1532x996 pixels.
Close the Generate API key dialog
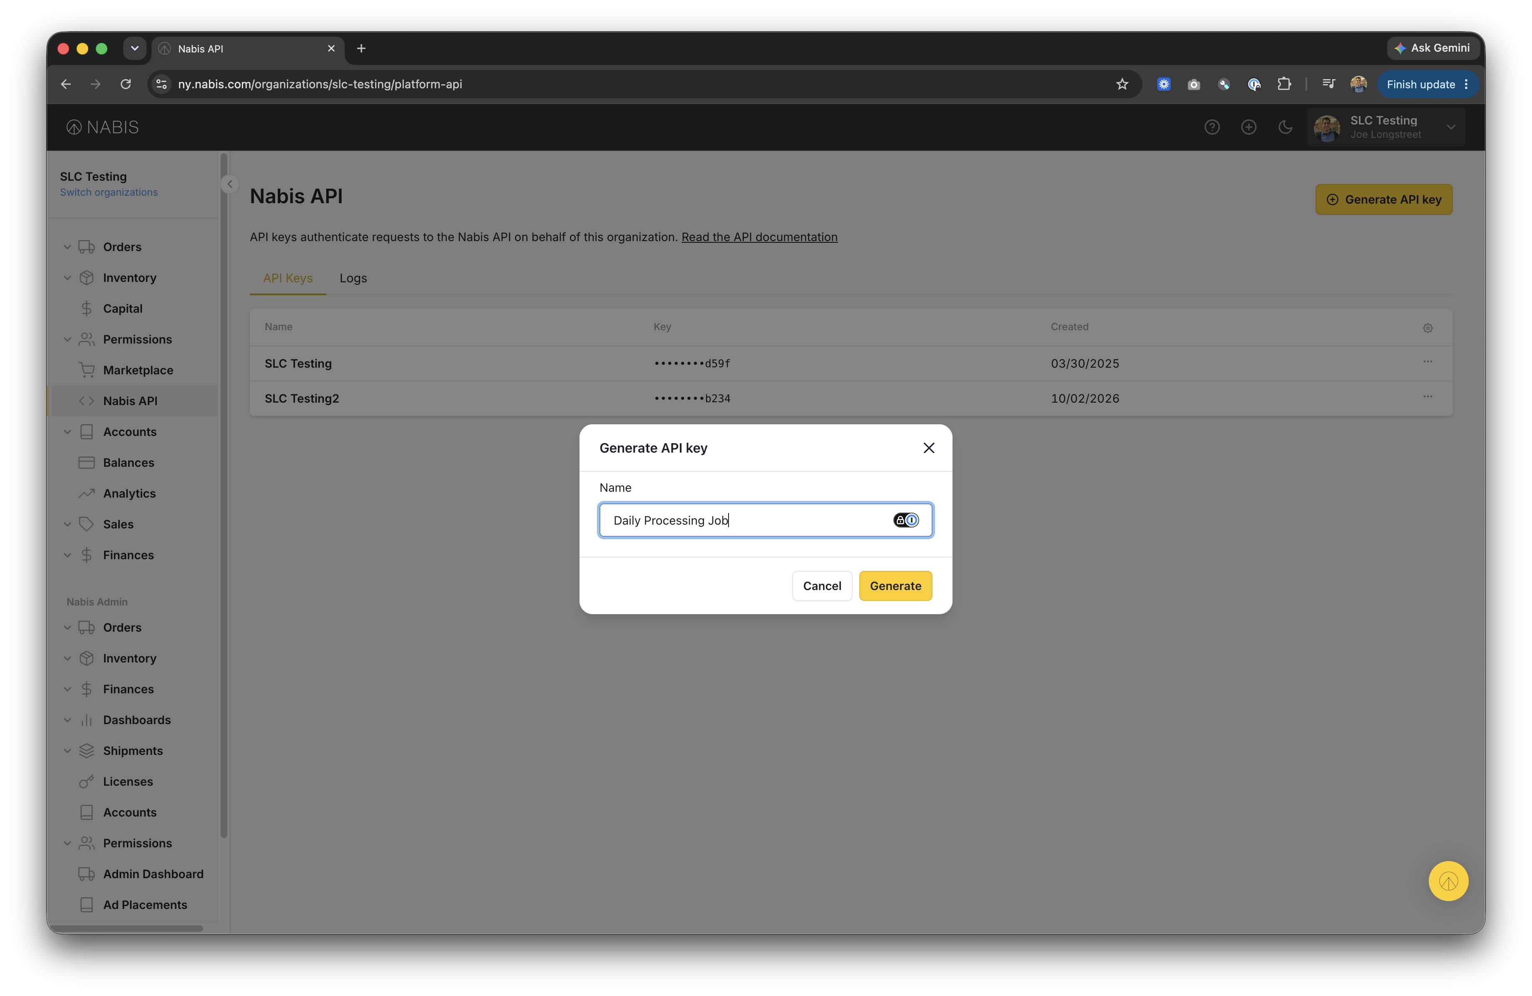[x=928, y=448]
